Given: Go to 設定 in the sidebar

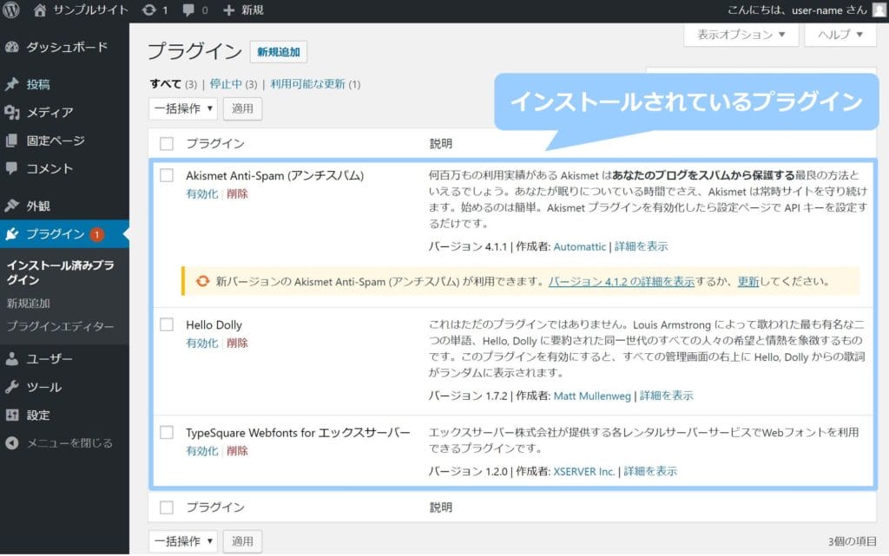Looking at the screenshot, I should coord(38,415).
